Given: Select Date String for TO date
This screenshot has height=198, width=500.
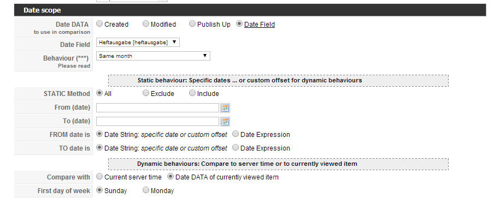Looking at the screenshot, I should 99,148.
